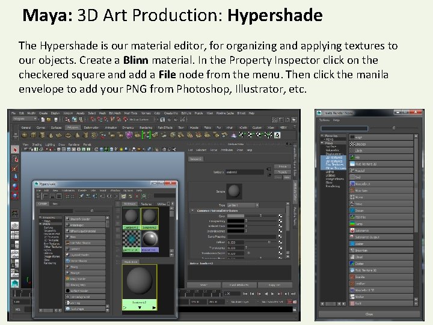Collapse Favorites in Create Render Node tree
The width and height of the screenshot is (433, 325).
(x=322, y=135)
